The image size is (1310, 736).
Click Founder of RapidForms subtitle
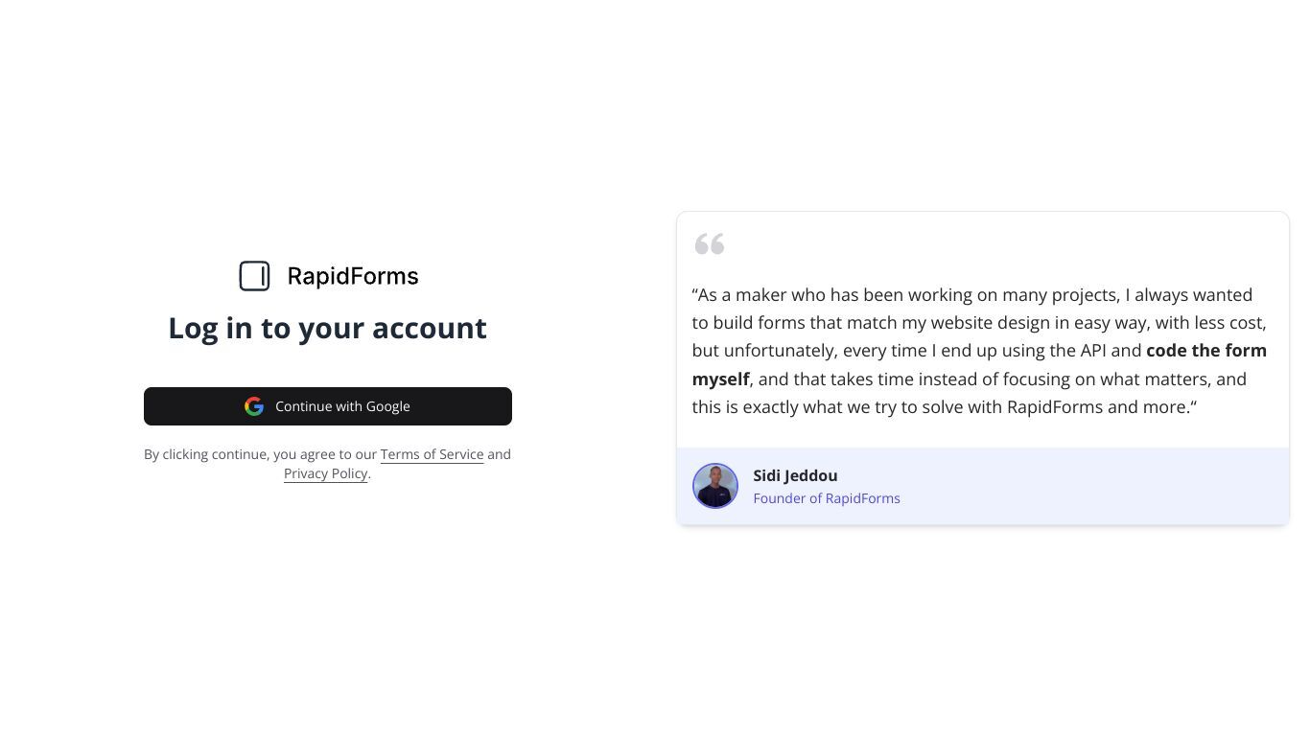coord(827,498)
